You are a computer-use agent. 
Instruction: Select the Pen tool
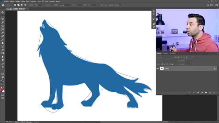click(x=2, y=64)
